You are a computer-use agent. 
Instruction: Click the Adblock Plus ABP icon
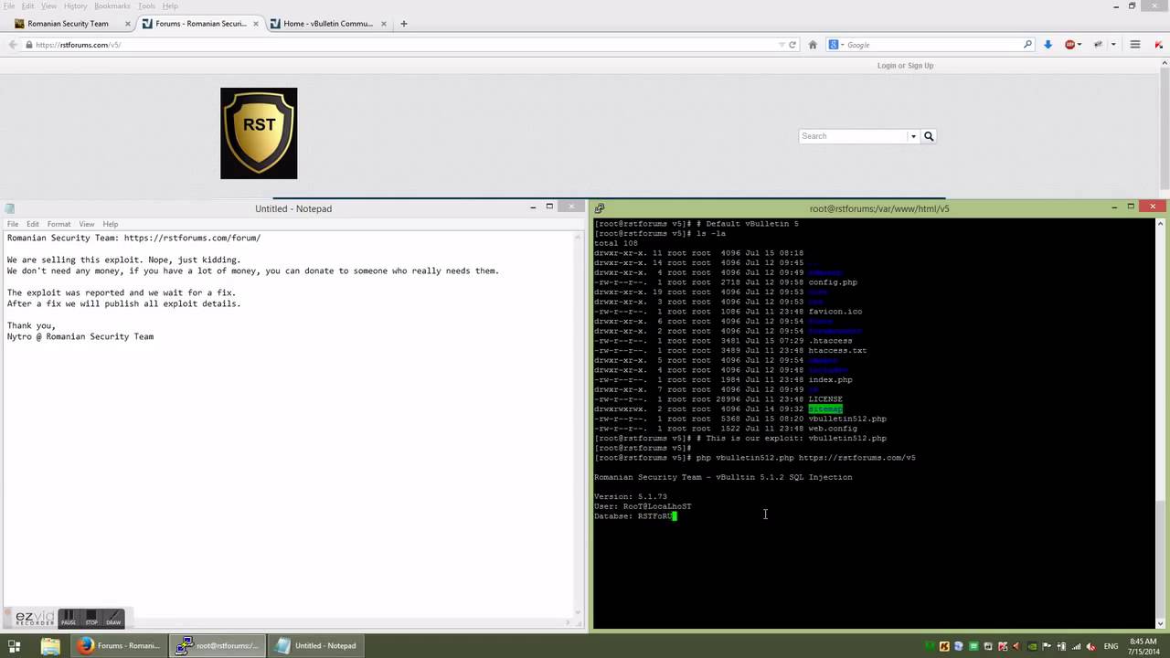pos(1069,44)
